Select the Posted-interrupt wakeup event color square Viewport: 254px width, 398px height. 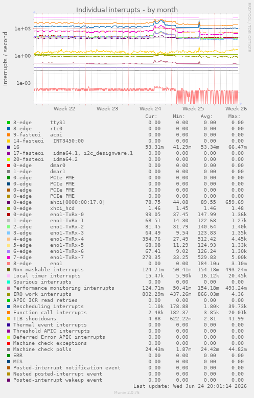(9, 380)
